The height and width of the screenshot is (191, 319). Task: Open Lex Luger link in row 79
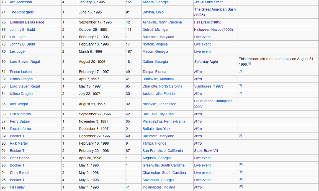pyautogui.click(x=18, y=52)
